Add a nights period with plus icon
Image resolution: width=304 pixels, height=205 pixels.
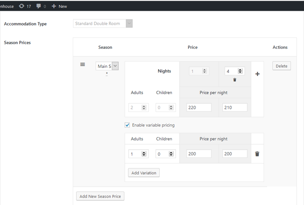(258, 74)
